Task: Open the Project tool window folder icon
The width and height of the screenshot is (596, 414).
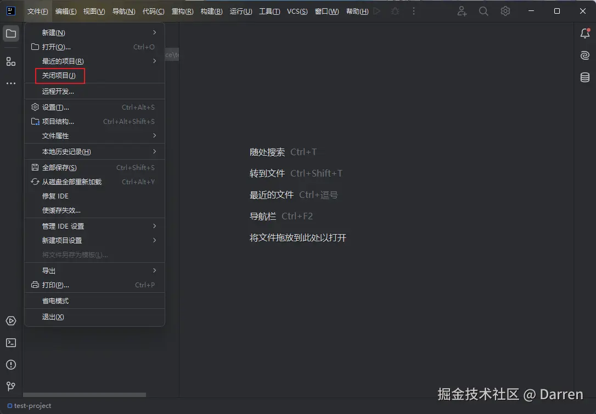Action: coord(11,33)
